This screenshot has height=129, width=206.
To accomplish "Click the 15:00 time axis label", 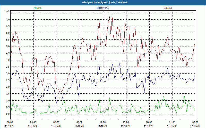I will 126,122.
